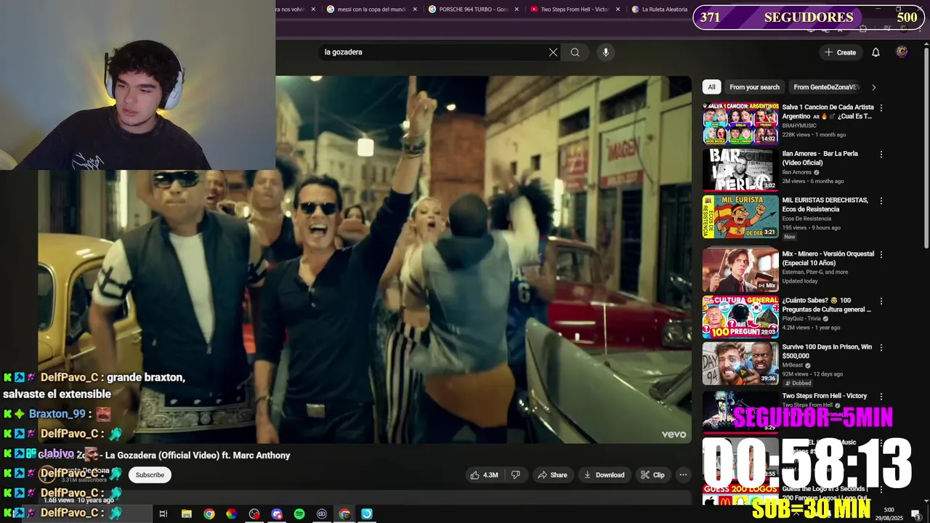This screenshot has height=523, width=930.
Task: Open Task View on the taskbar
Action: pos(163,514)
